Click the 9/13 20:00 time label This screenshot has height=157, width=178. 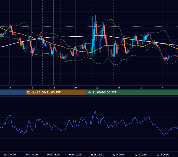pyautogui.click(x=75, y=154)
